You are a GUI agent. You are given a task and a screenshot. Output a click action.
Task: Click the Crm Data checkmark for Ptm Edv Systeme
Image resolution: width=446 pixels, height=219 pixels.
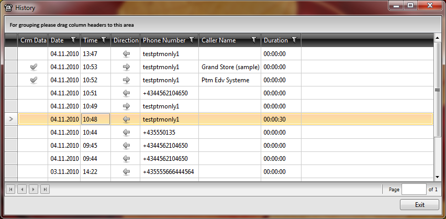pyautogui.click(x=34, y=80)
